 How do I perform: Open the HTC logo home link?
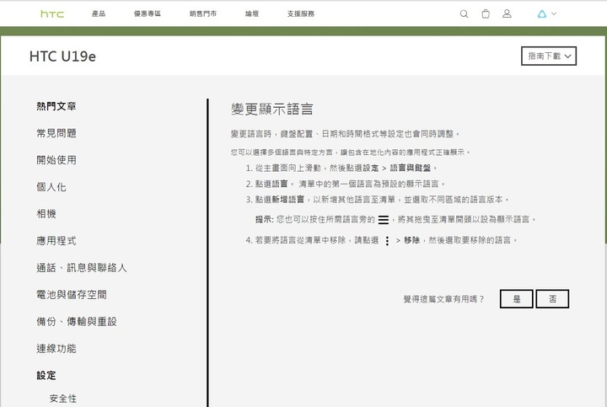click(52, 14)
